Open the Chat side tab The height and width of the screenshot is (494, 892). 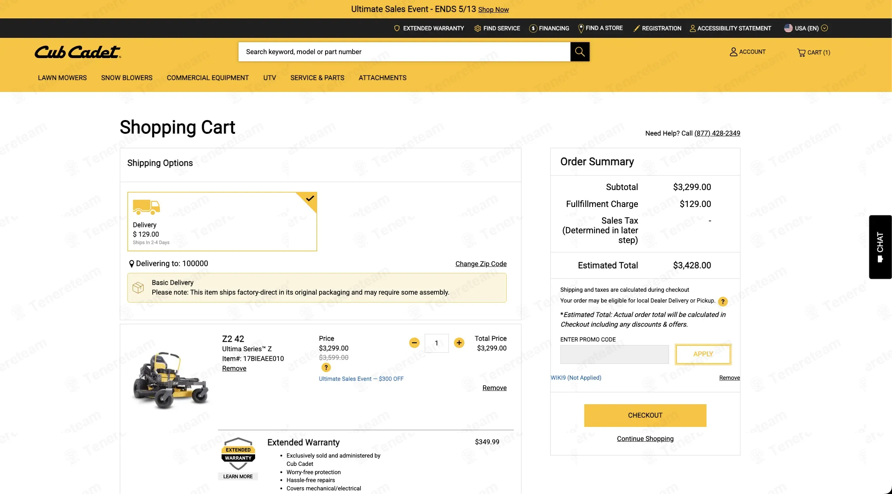(880, 247)
